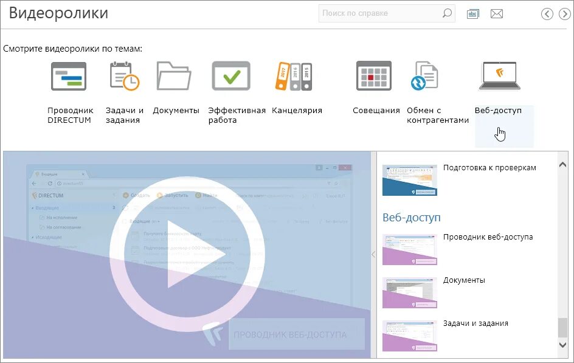Open the Задачи и задания clock icon
This screenshot has height=363, width=574.
click(125, 76)
